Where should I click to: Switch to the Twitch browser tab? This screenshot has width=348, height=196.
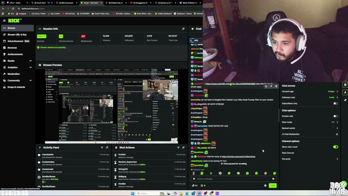point(18,3)
